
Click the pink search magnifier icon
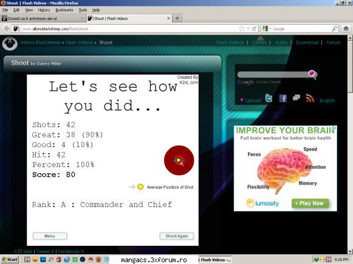click(x=312, y=74)
